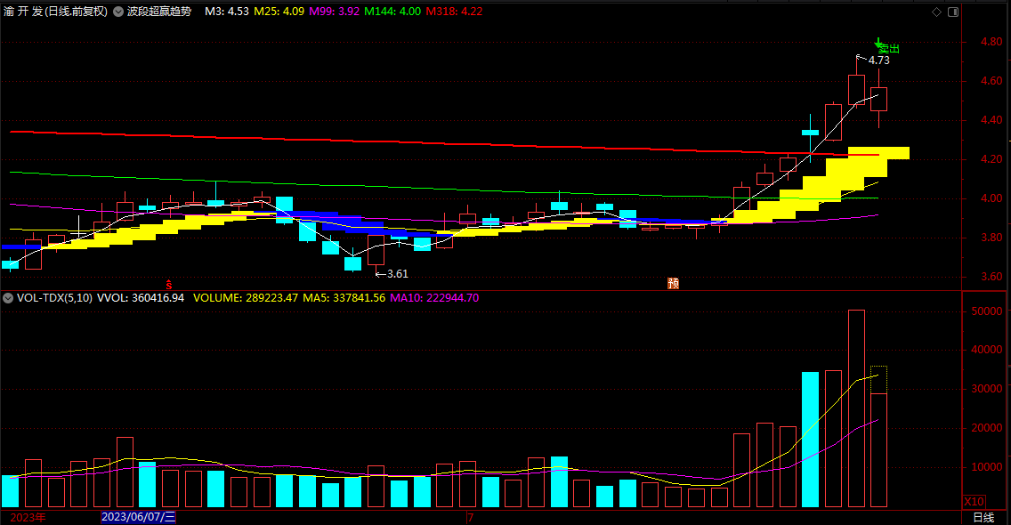Click the dotted yellow box on the last volume bar
1011x525 pixels.
coord(878,380)
